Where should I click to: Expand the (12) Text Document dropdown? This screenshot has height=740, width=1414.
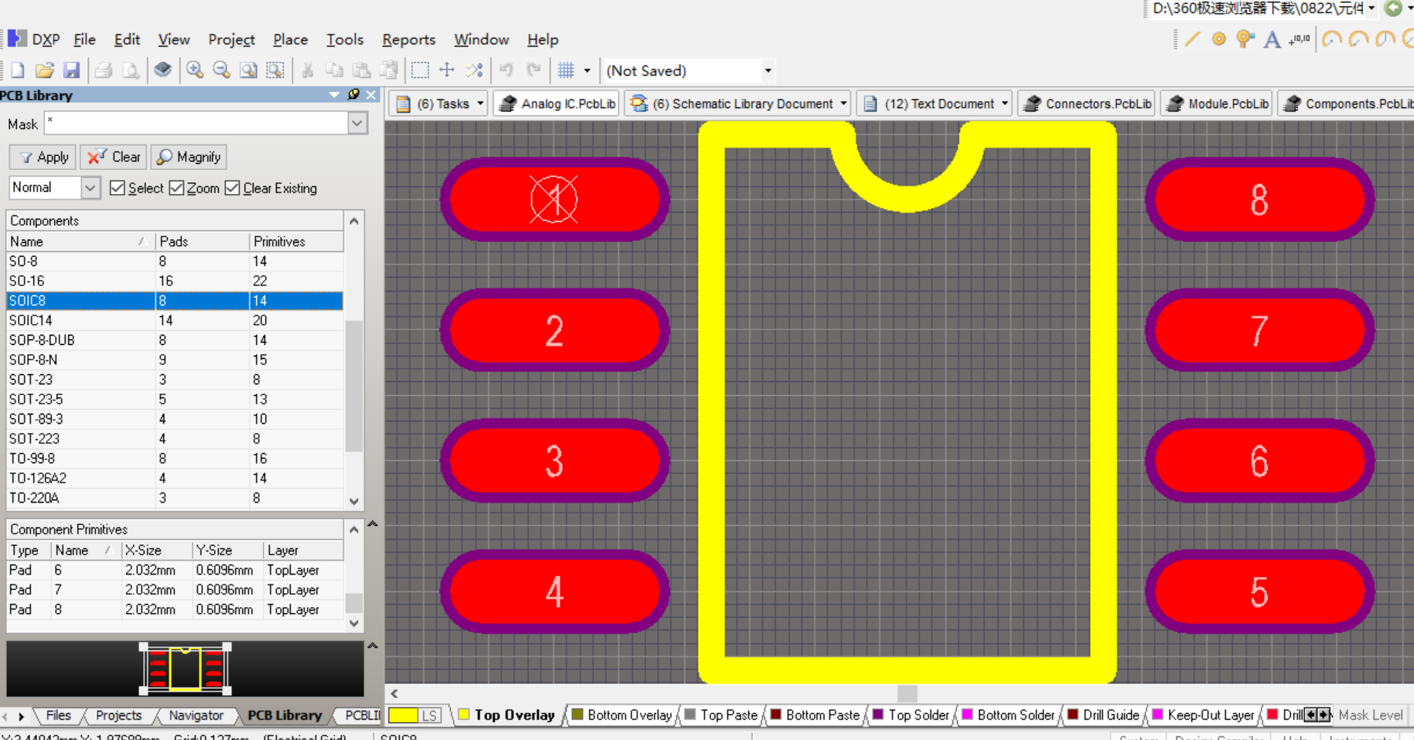[x=1005, y=104]
